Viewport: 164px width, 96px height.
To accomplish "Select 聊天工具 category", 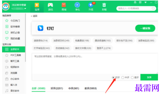I will click(x=14, y=61).
